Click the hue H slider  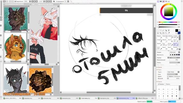(x=168, y=22)
